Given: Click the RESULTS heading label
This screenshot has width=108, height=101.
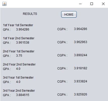Looking at the screenshot, I should (30, 14).
